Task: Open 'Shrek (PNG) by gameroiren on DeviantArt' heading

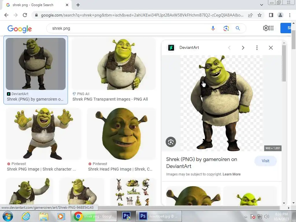Action: click(x=201, y=163)
